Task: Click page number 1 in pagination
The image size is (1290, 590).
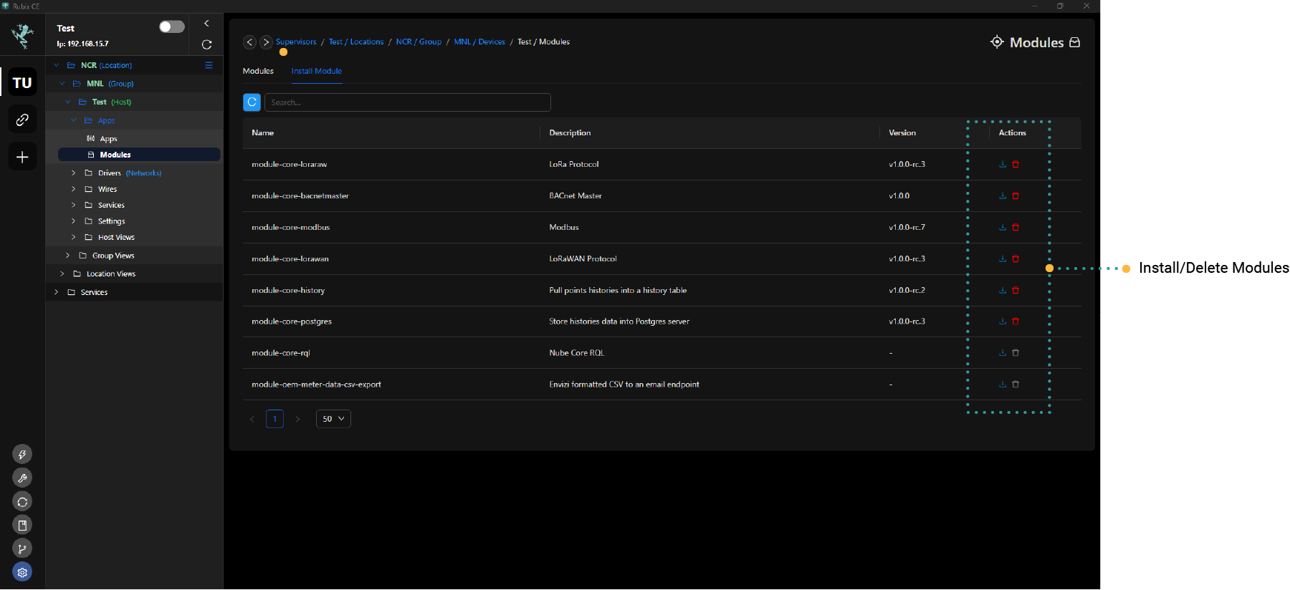Action: click(274, 419)
